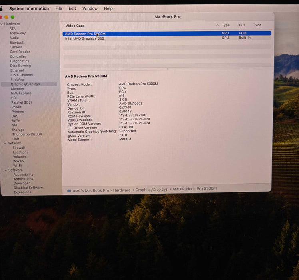
Task: Select Disc Burning in the sidebar
Action: 20,66
